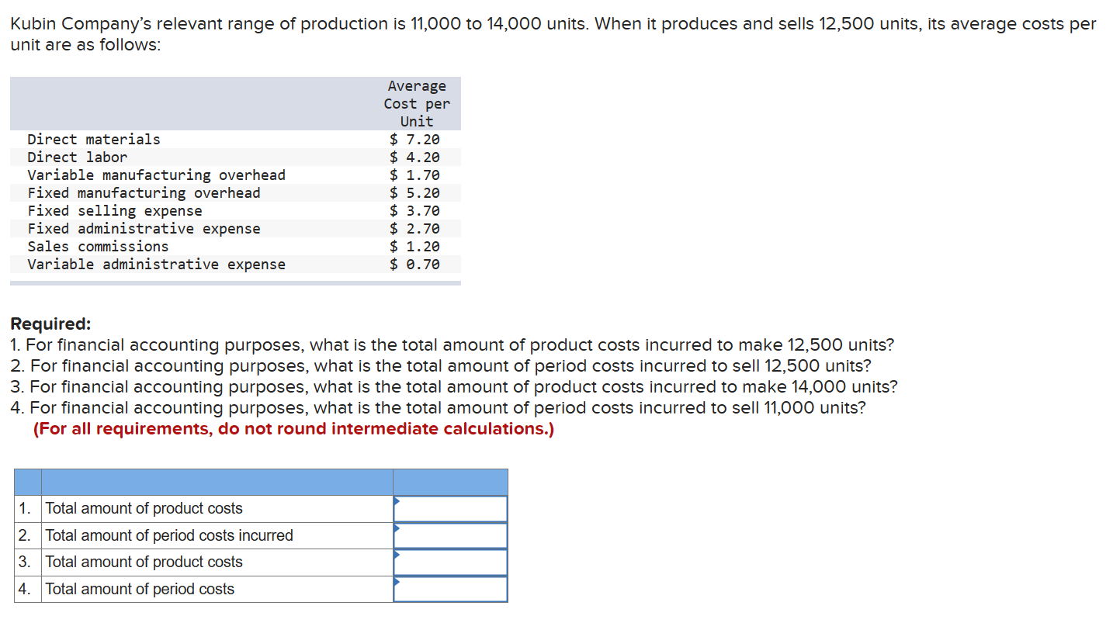Screen dimensions: 1120x623
Task: Click the $ 2.70 fixed administrative value
Action: [x=414, y=229]
